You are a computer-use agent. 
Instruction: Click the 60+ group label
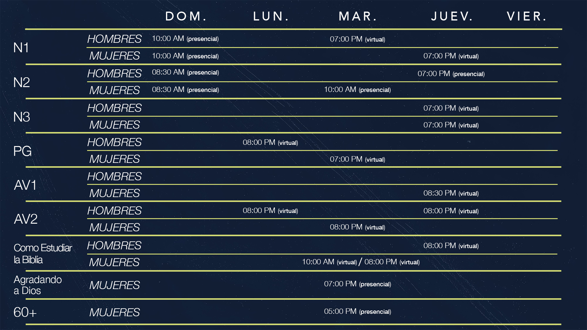[x=25, y=312]
